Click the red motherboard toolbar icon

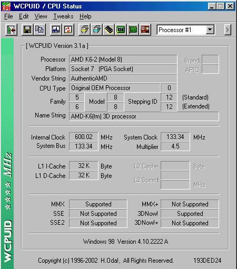[145, 29]
